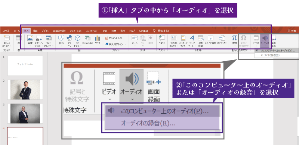Viewport: 299px width, 145px height.
Task: Click the テキストボックス icon
Action: tap(174, 38)
